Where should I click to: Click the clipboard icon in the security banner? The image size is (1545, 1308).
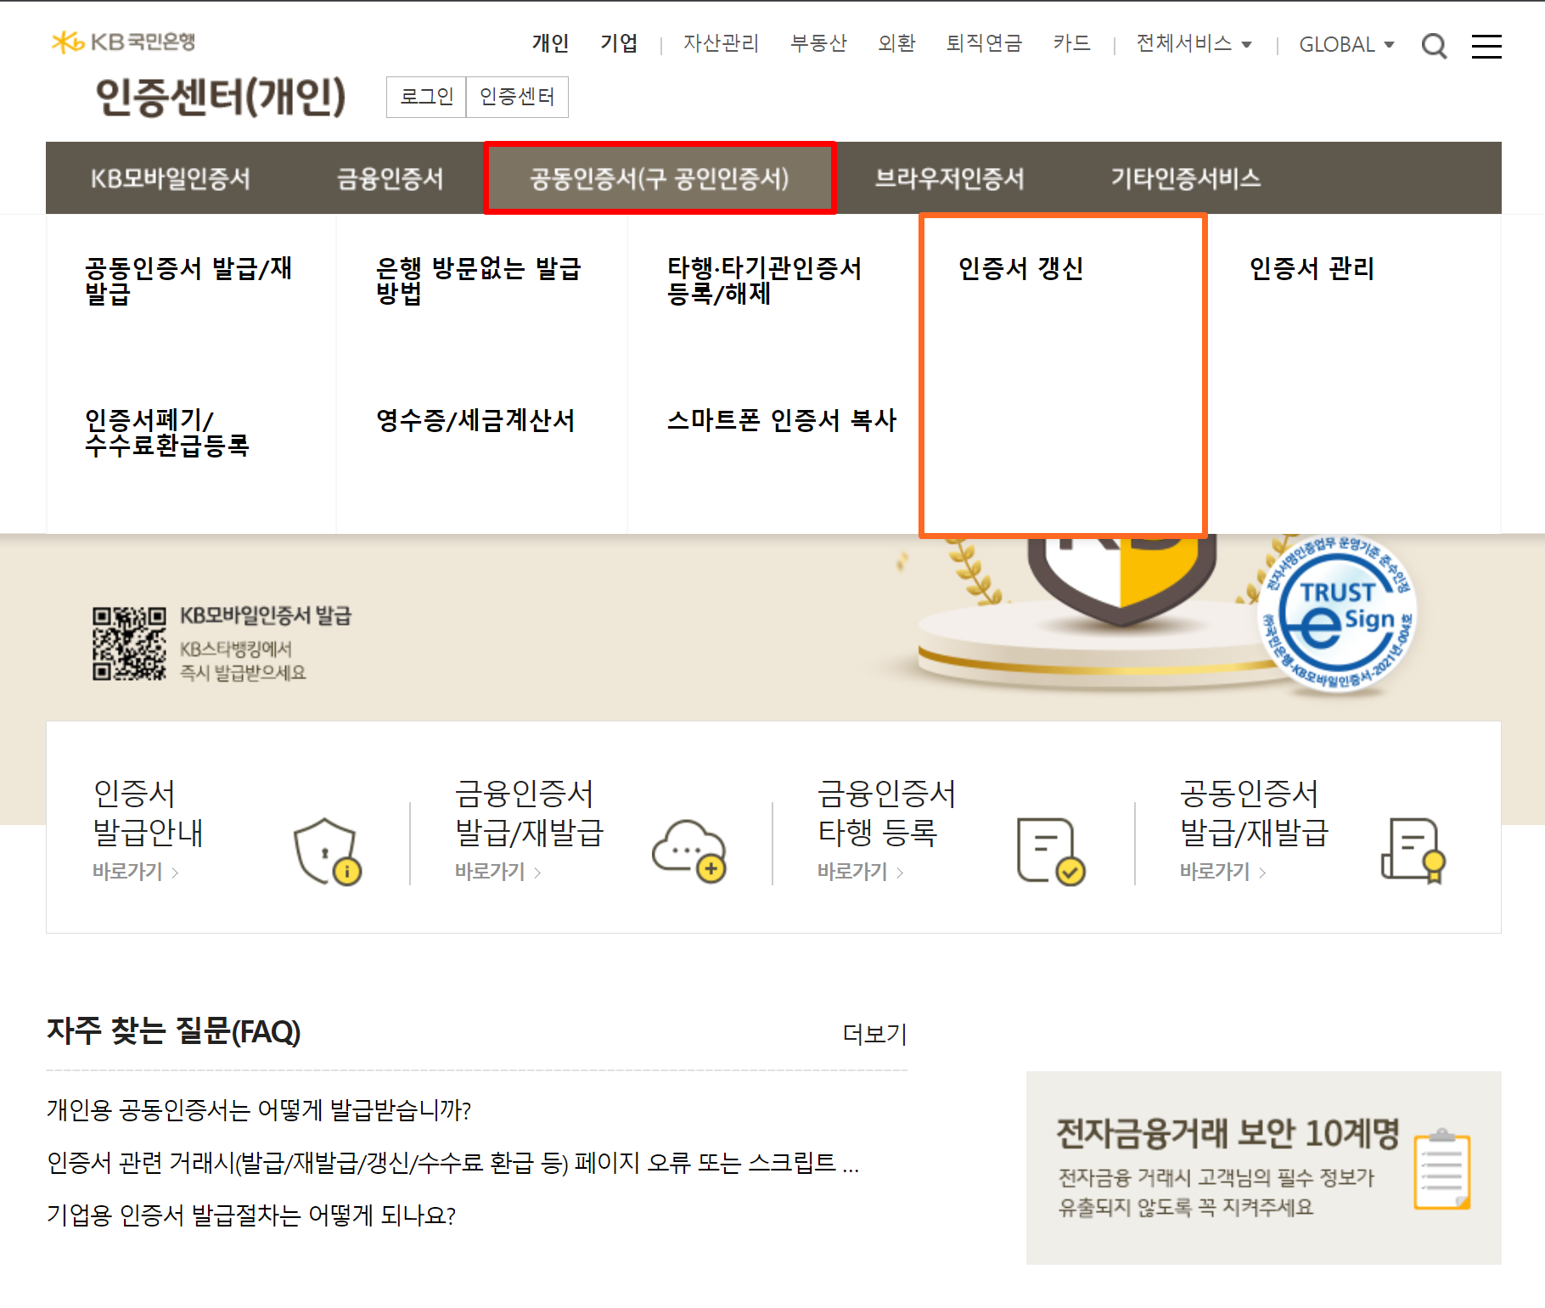tap(1441, 1169)
